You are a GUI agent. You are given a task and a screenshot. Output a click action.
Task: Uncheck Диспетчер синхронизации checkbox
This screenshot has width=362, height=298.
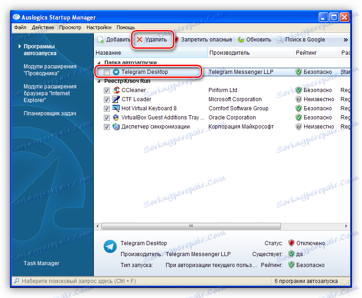[107, 127]
